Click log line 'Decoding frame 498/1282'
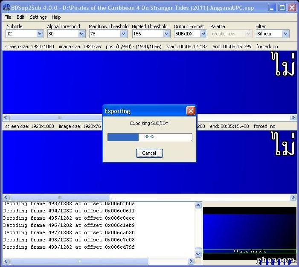Screen dimensions: 299x267 coord(69,240)
